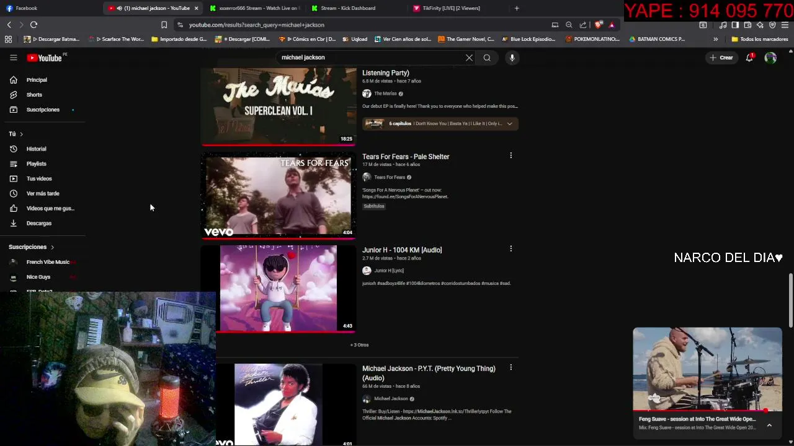This screenshot has width=794, height=446.
Task: Seek on the miniplayer red progress bar
Action: [x=707, y=411]
